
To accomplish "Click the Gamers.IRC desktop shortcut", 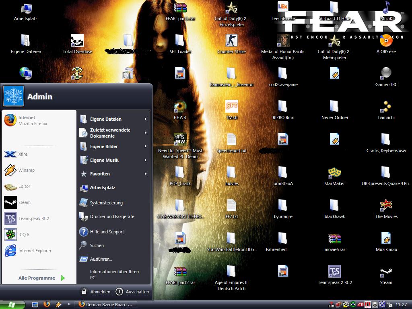I will point(386,77).
